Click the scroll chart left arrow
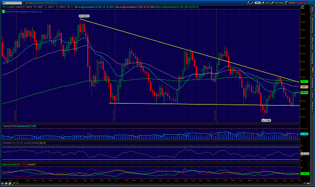315x187 pixels. (17, 183)
